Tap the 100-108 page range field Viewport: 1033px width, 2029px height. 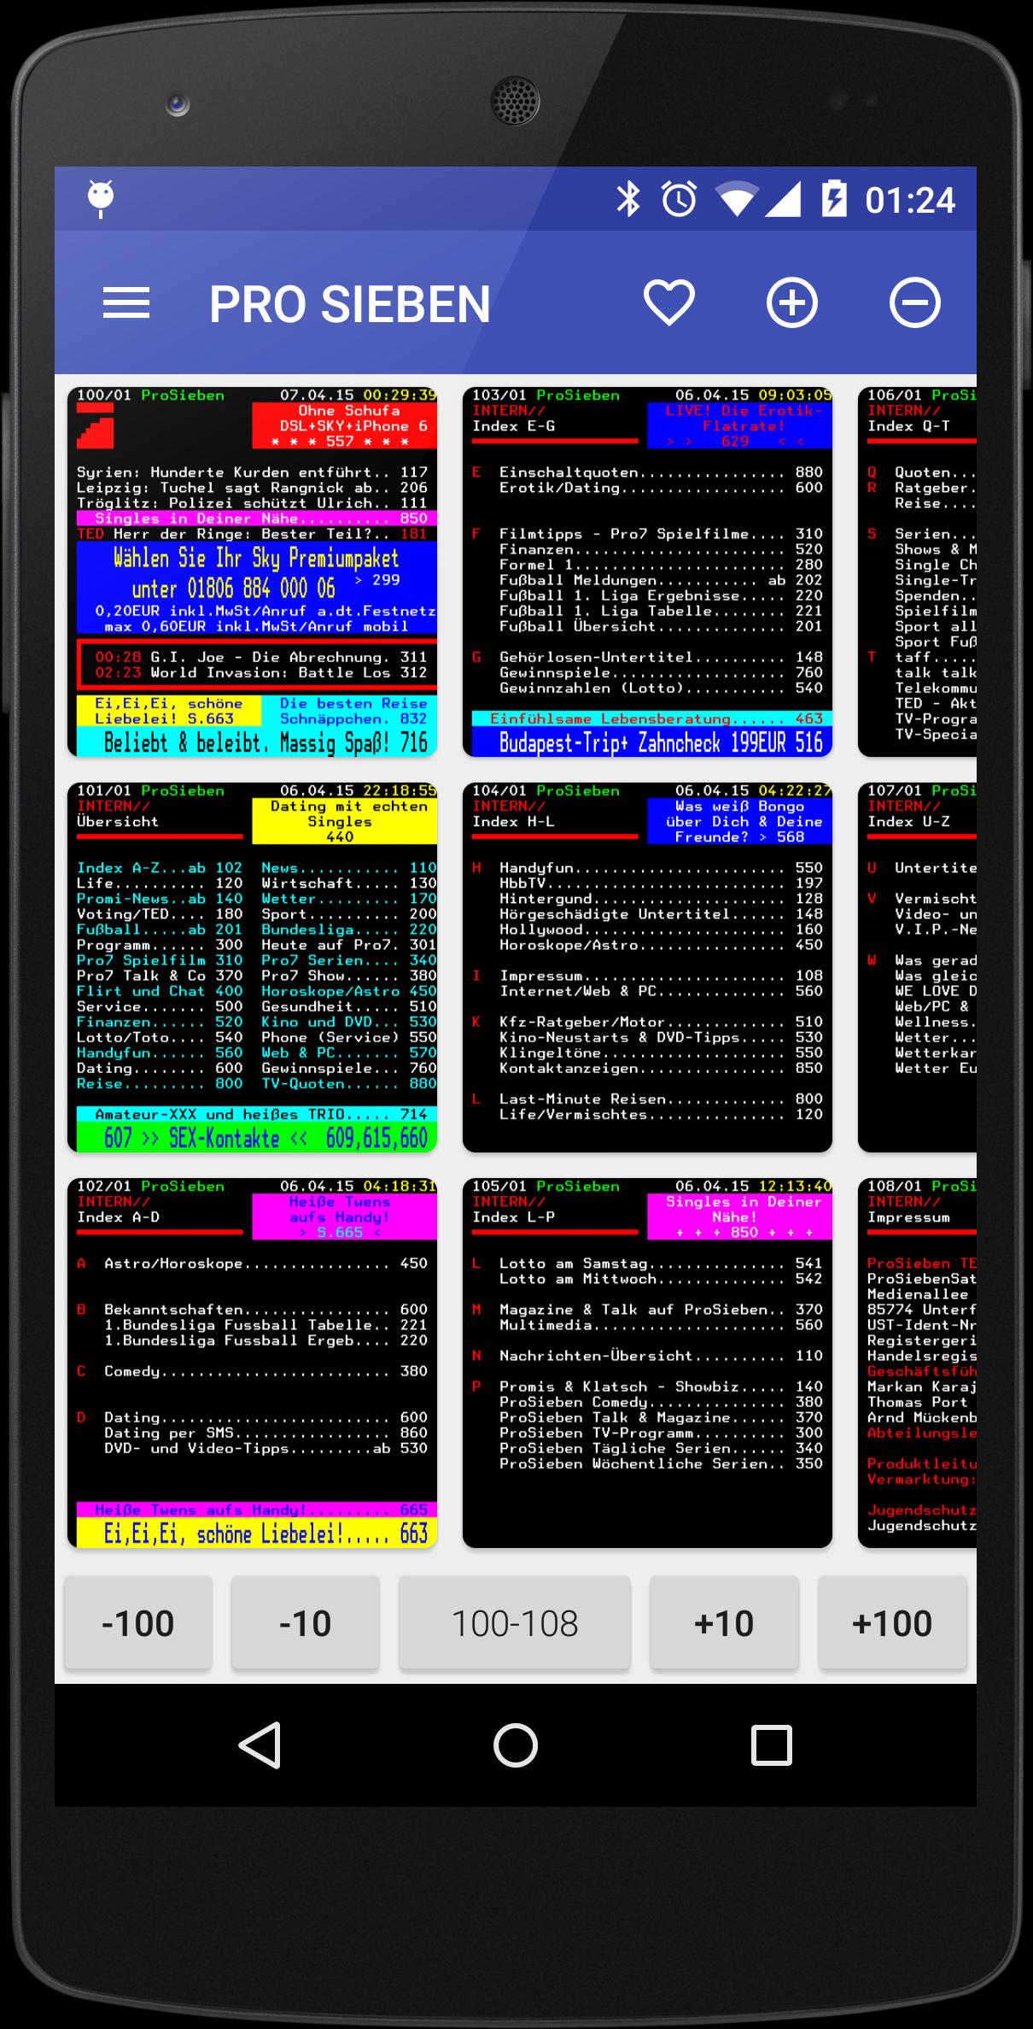(514, 1623)
